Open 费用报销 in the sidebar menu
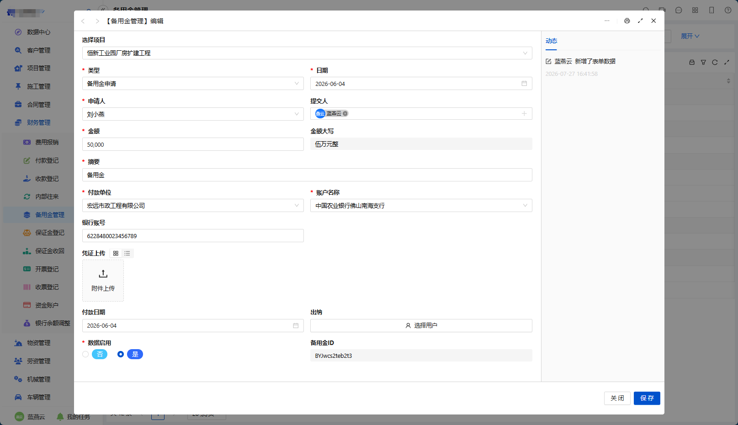This screenshot has height=425, width=738. (x=47, y=142)
